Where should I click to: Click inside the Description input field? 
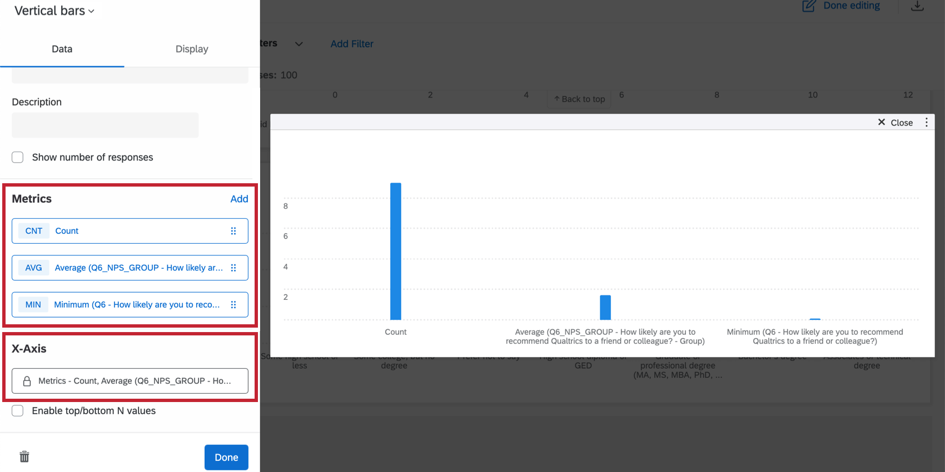pos(105,125)
